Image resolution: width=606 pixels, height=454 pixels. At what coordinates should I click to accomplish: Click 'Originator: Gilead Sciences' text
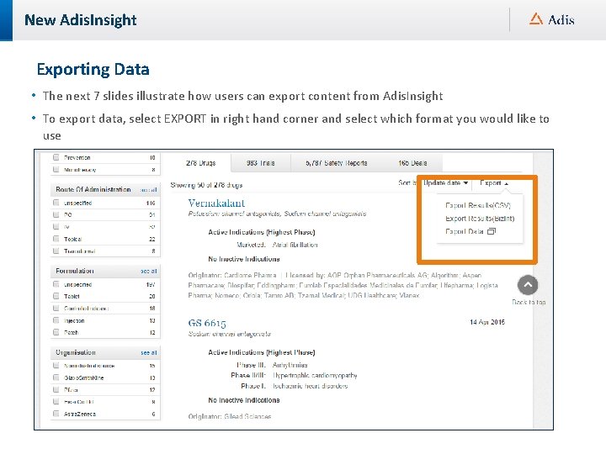click(230, 416)
